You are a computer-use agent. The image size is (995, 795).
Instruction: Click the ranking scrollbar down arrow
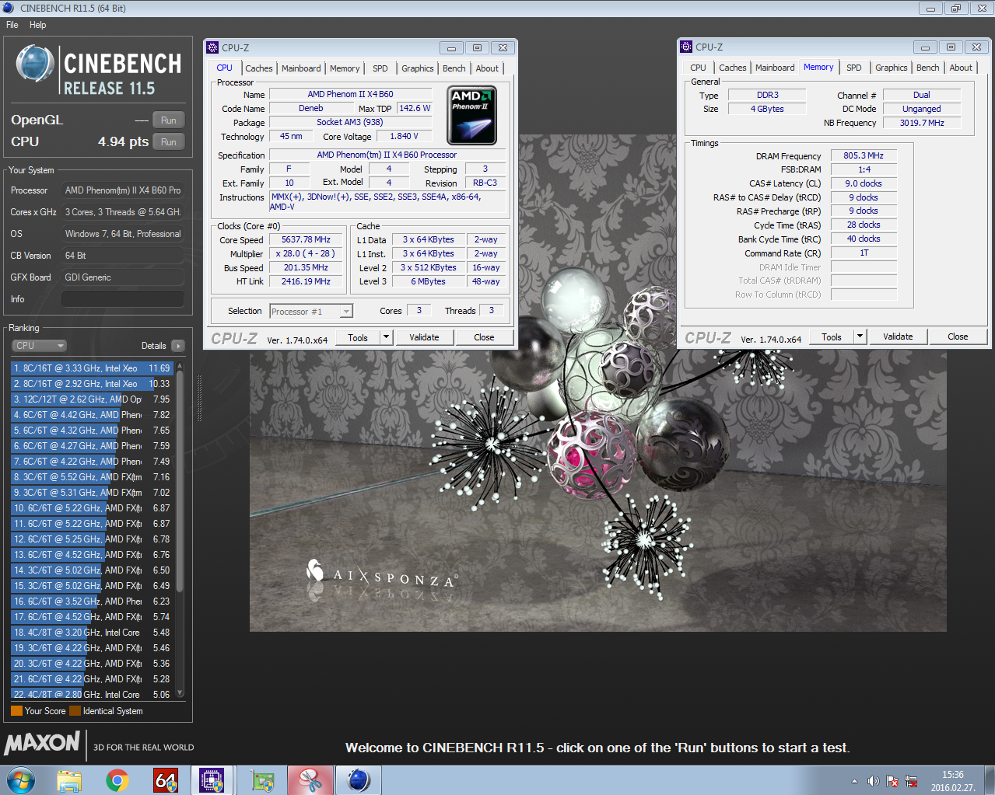180,693
